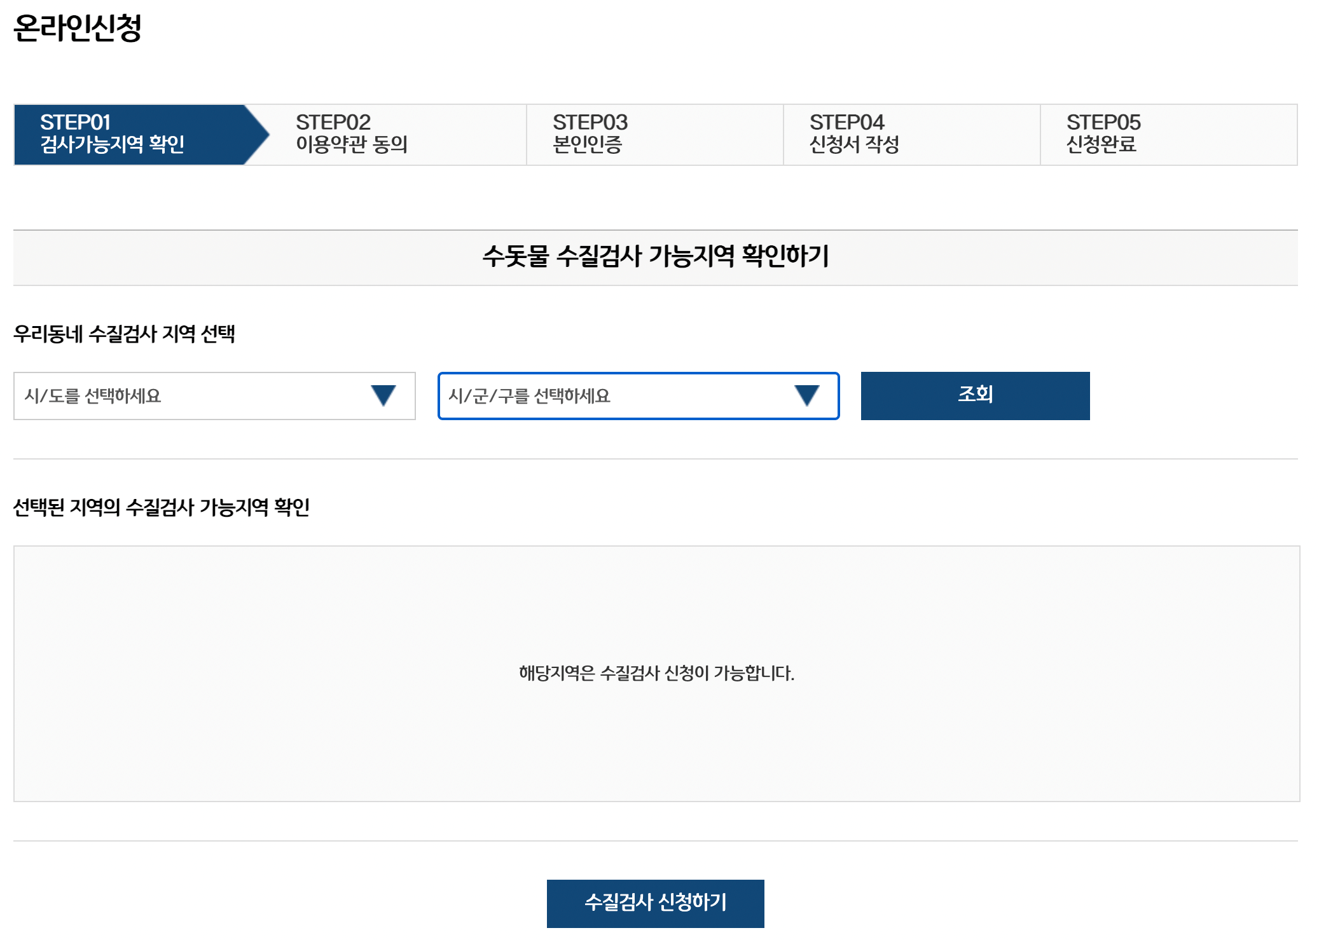This screenshot has height=942, width=1319.
Task: Click the arrow on the 시/도 dropdown
Action: click(382, 397)
